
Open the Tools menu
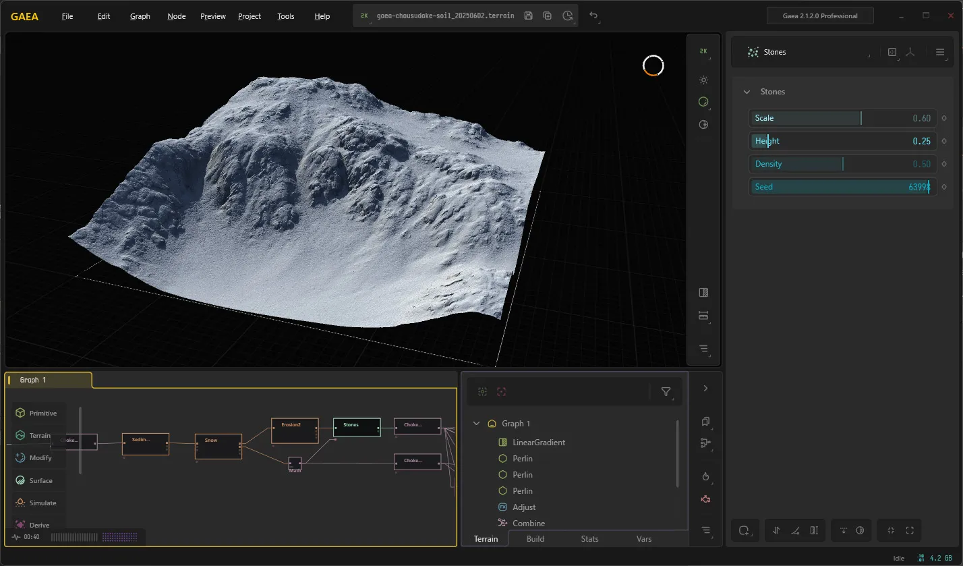coord(286,16)
